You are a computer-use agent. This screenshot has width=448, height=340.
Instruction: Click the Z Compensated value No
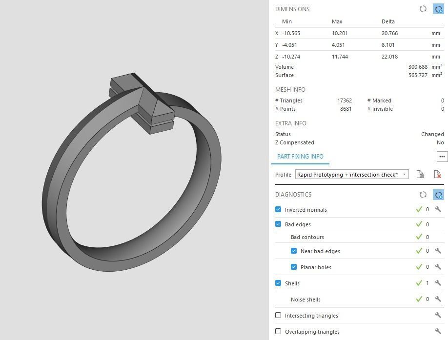(x=440, y=142)
